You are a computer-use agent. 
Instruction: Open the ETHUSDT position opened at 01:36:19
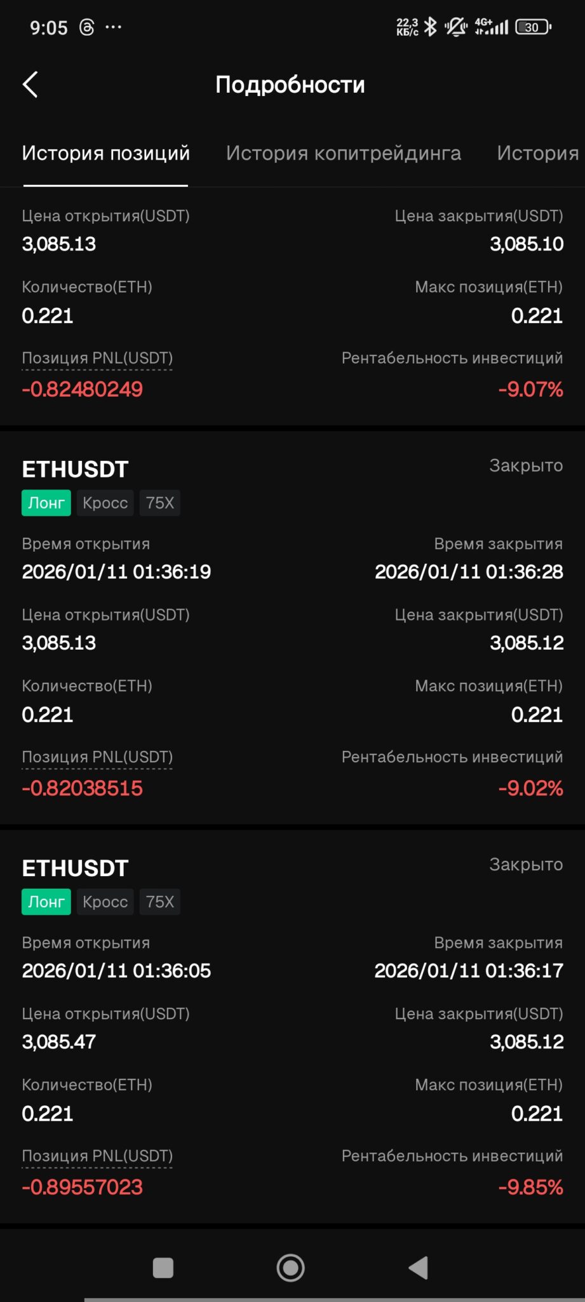point(76,469)
